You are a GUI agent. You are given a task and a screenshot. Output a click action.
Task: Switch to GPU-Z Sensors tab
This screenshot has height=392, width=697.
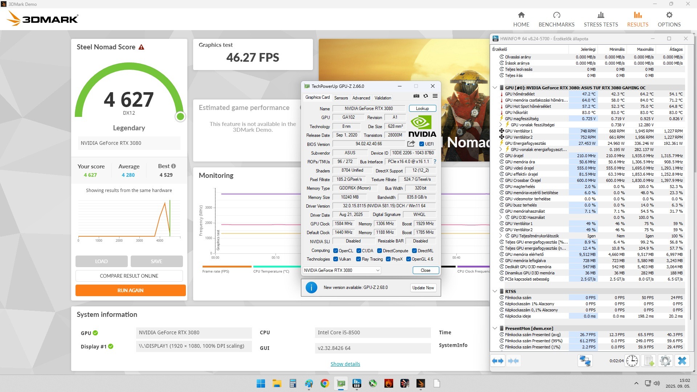[x=341, y=98]
